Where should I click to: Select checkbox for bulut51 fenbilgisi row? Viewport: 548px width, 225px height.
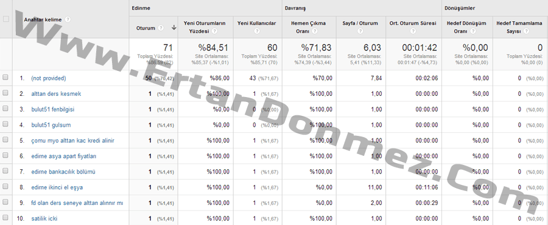pyautogui.click(x=5, y=109)
